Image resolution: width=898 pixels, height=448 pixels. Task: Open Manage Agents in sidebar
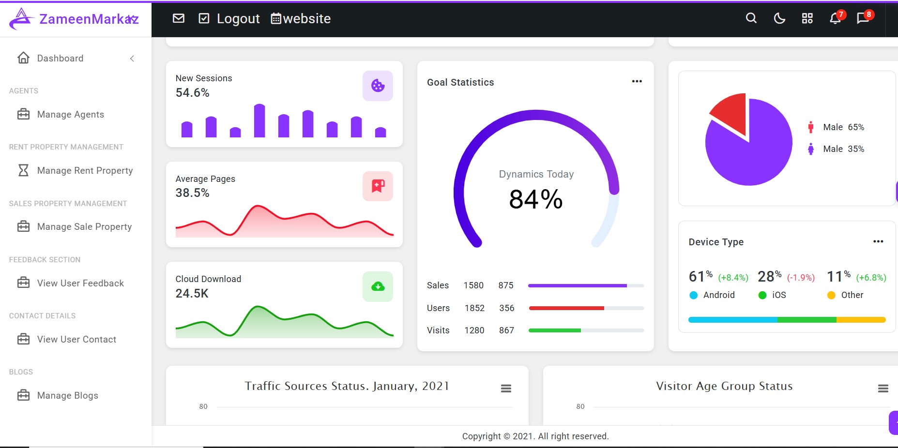point(70,115)
